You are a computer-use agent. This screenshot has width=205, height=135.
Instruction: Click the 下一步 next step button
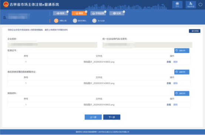(112, 117)
